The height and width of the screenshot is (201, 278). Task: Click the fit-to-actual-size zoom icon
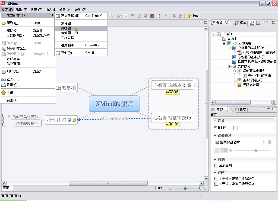coord(205,188)
